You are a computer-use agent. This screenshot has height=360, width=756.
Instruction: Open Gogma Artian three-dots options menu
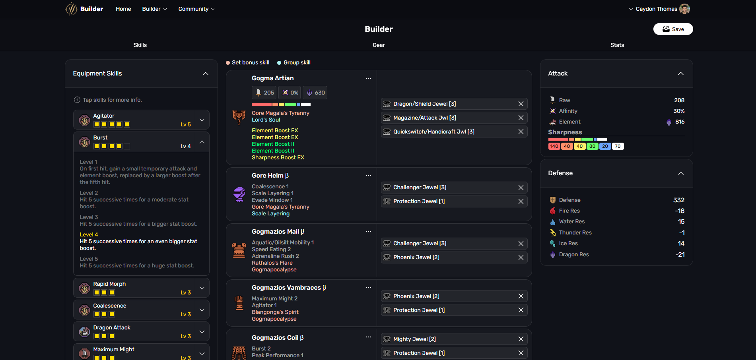click(x=369, y=78)
